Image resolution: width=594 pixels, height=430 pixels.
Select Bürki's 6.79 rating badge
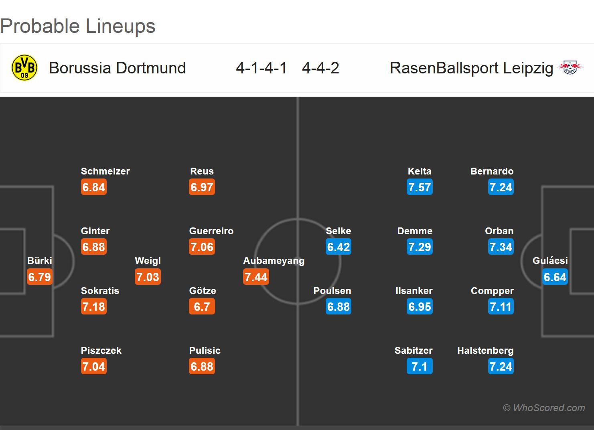(x=40, y=277)
